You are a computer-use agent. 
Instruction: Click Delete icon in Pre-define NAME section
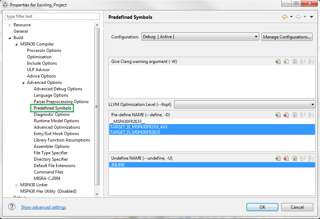[286, 115]
